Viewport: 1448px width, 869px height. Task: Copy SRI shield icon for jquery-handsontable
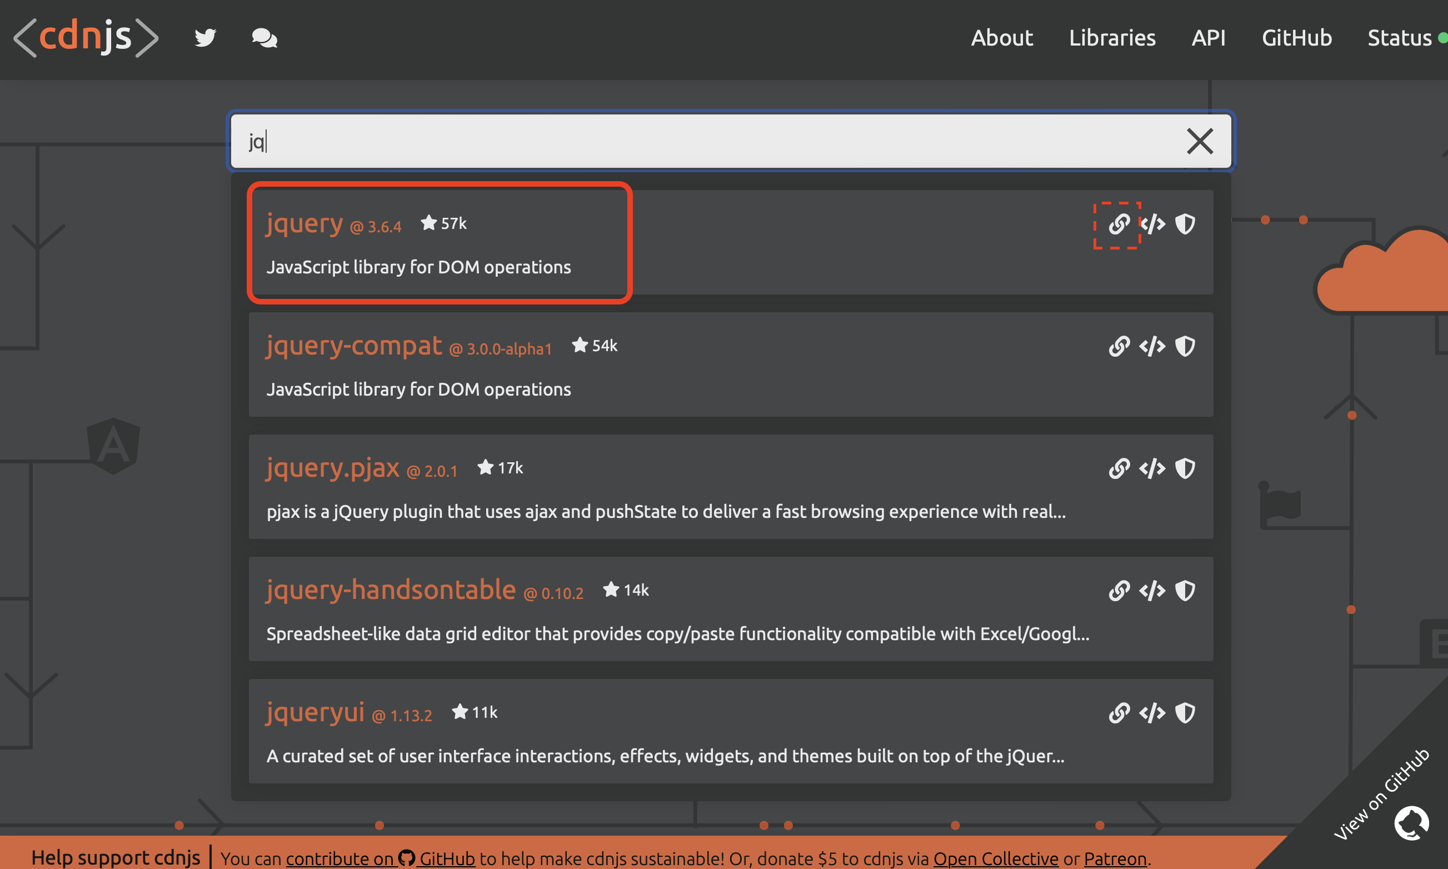1185,591
